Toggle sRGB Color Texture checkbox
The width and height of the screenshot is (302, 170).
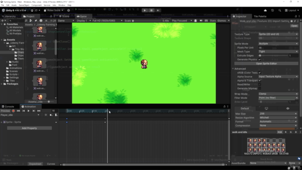tap(260, 73)
